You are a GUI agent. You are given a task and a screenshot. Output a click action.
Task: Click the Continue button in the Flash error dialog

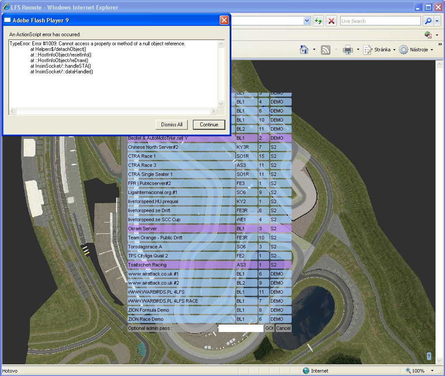tap(209, 124)
